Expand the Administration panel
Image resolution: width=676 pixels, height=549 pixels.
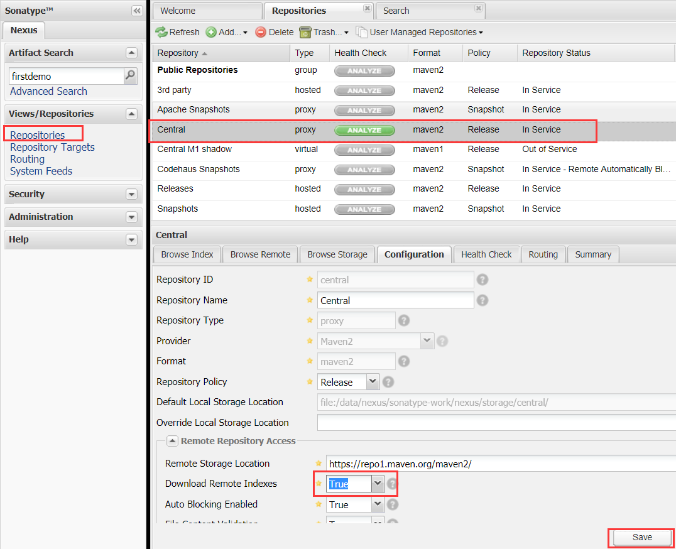[x=131, y=217]
